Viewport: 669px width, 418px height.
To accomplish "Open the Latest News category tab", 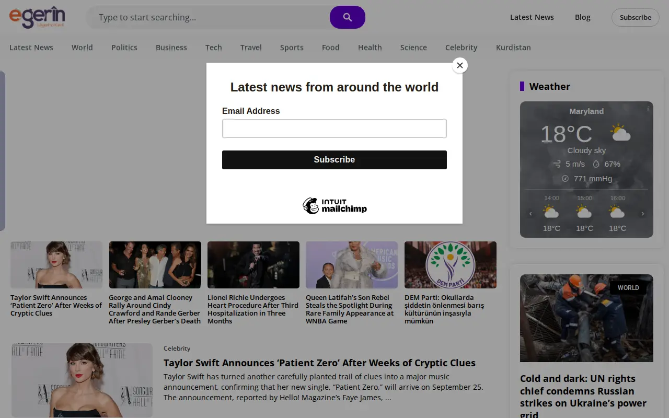I will pos(31,48).
